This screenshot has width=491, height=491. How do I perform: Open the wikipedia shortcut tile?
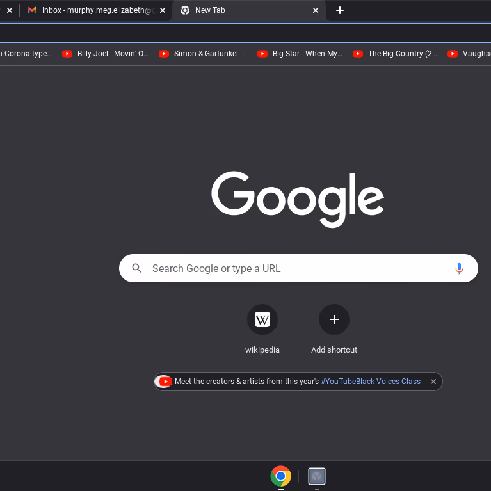click(x=262, y=329)
